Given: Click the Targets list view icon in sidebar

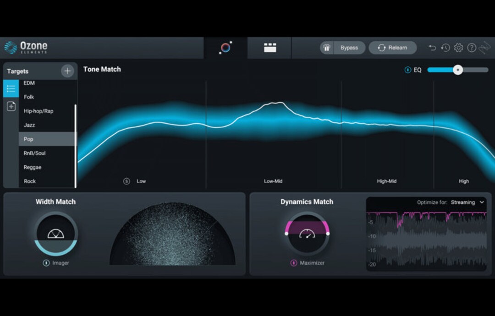Looking at the screenshot, I should pos(10,88).
